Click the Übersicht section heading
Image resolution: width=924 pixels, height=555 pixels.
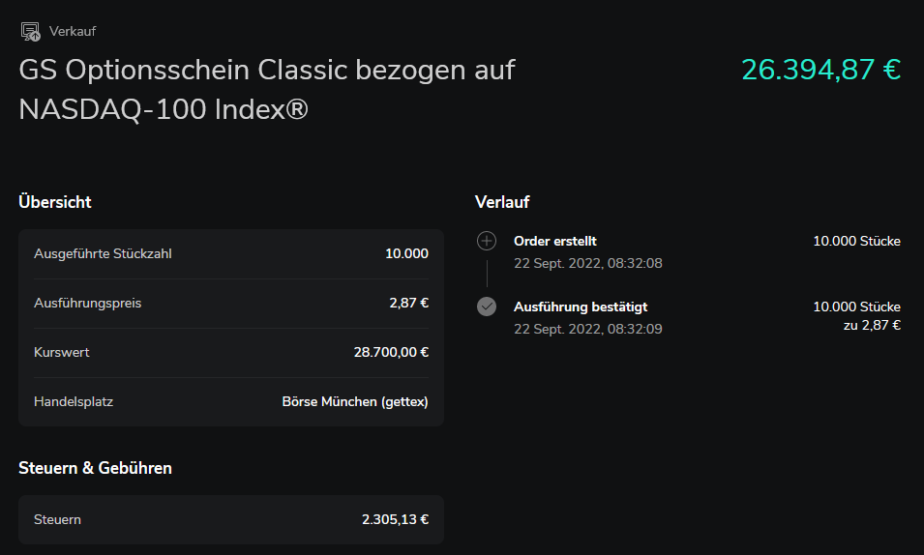tap(55, 202)
